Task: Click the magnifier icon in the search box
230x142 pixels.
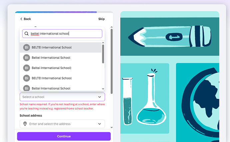Action: [27, 34]
